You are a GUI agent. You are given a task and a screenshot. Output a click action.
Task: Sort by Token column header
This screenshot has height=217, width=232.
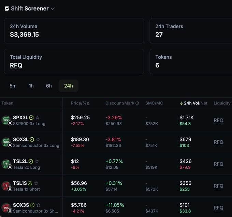7,103
